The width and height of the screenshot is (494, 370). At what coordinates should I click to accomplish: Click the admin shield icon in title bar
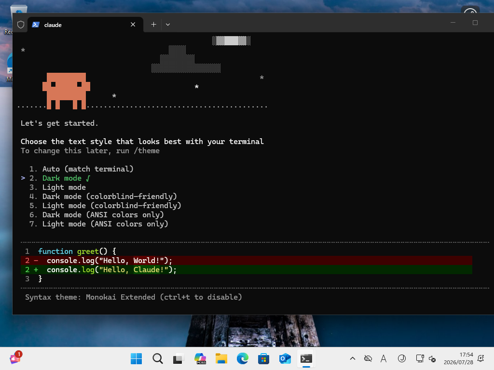(x=21, y=25)
